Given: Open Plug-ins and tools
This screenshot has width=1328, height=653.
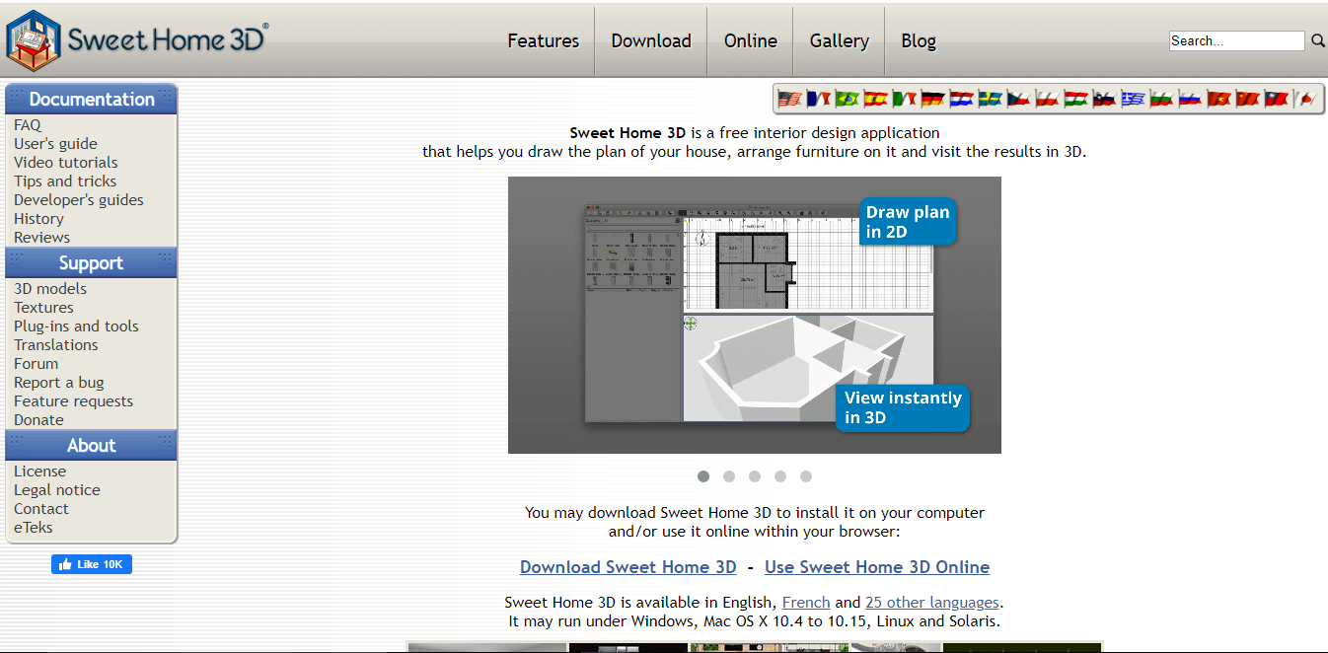Looking at the screenshot, I should click(76, 326).
